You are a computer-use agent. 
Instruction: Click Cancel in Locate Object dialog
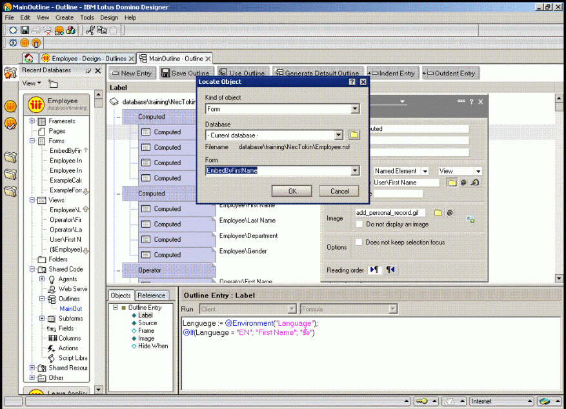coord(339,191)
